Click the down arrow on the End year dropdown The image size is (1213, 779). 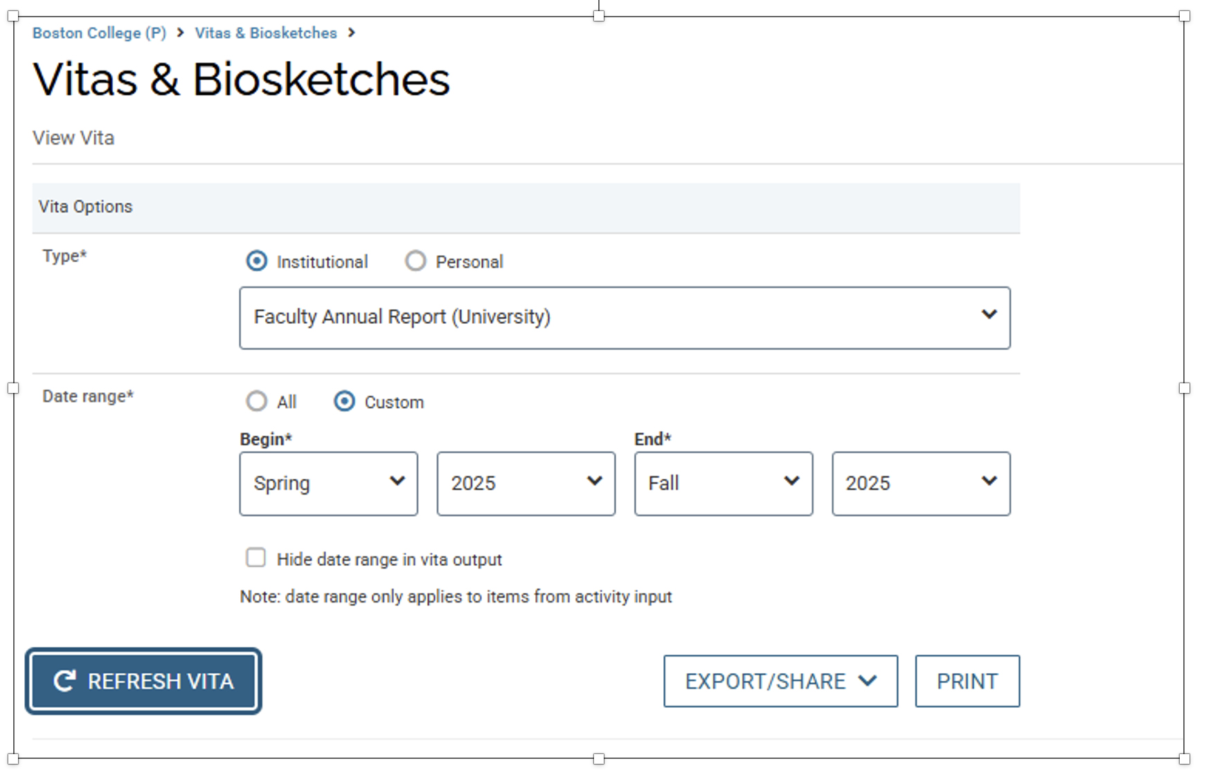[x=990, y=483]
